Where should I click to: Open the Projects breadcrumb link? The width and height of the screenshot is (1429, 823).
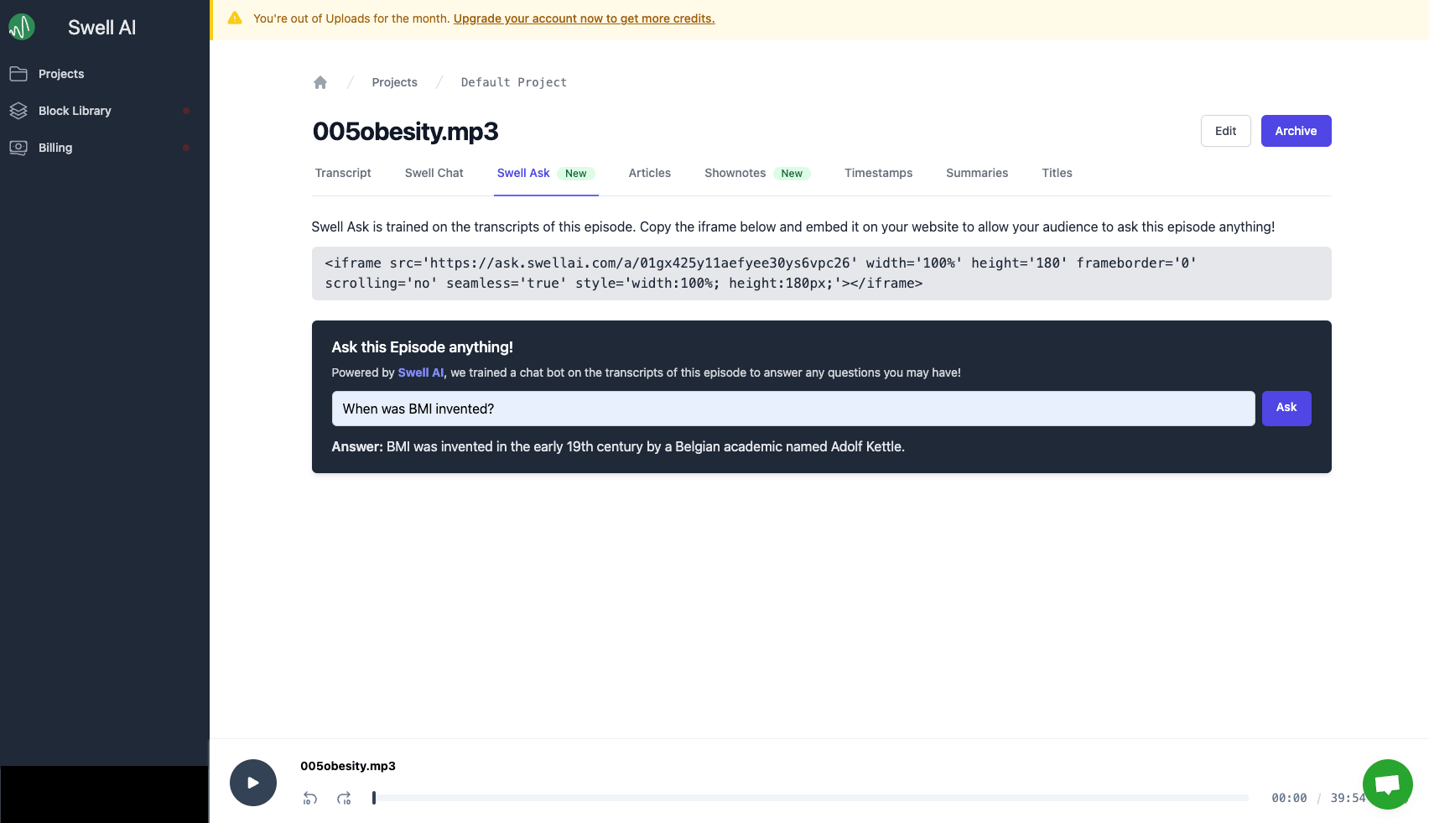coord(394,82)
